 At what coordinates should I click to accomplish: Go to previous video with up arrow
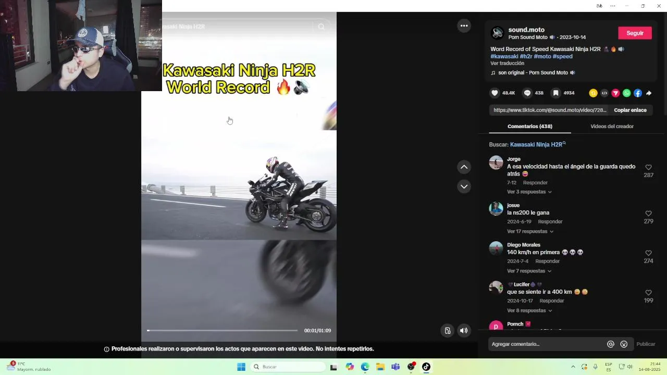pyautogui.click(x=464, y=167)
